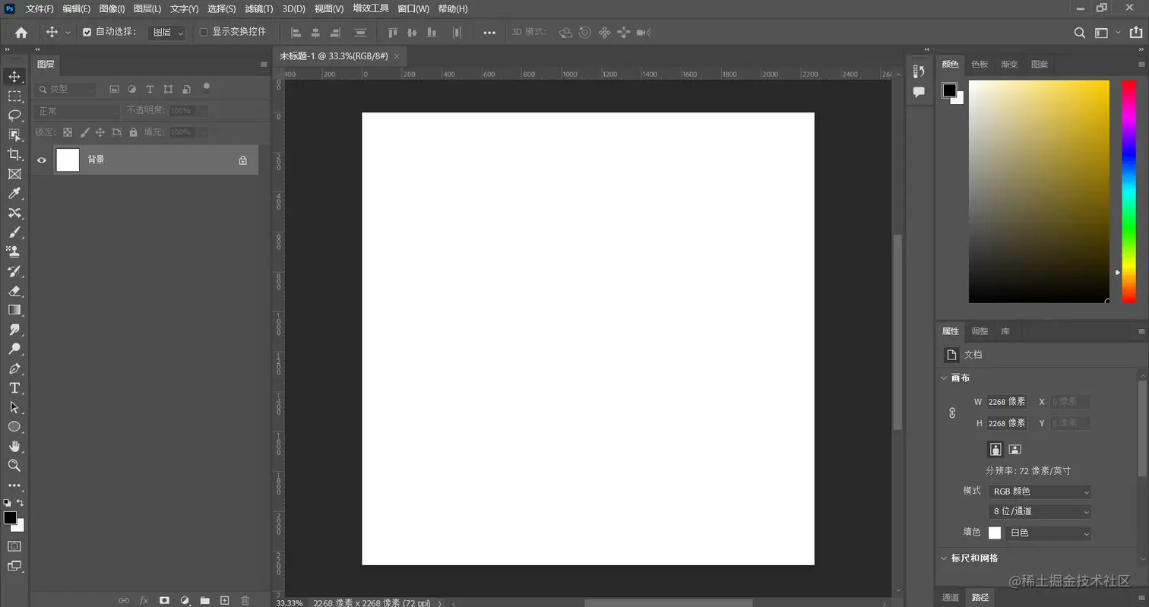Select the Clone Stamp tool
This screenshot has width=1149, height=607.
(x=14, y=251)
